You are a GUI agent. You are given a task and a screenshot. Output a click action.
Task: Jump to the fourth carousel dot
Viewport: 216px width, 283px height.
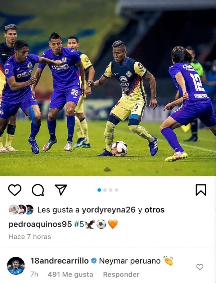tap(117, 190)
